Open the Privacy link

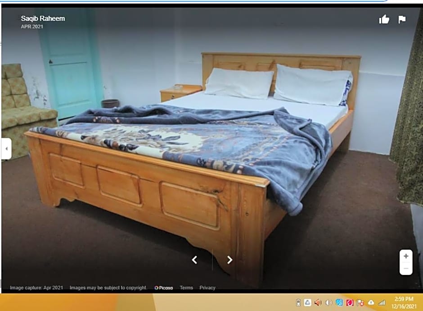click(207, 288)
